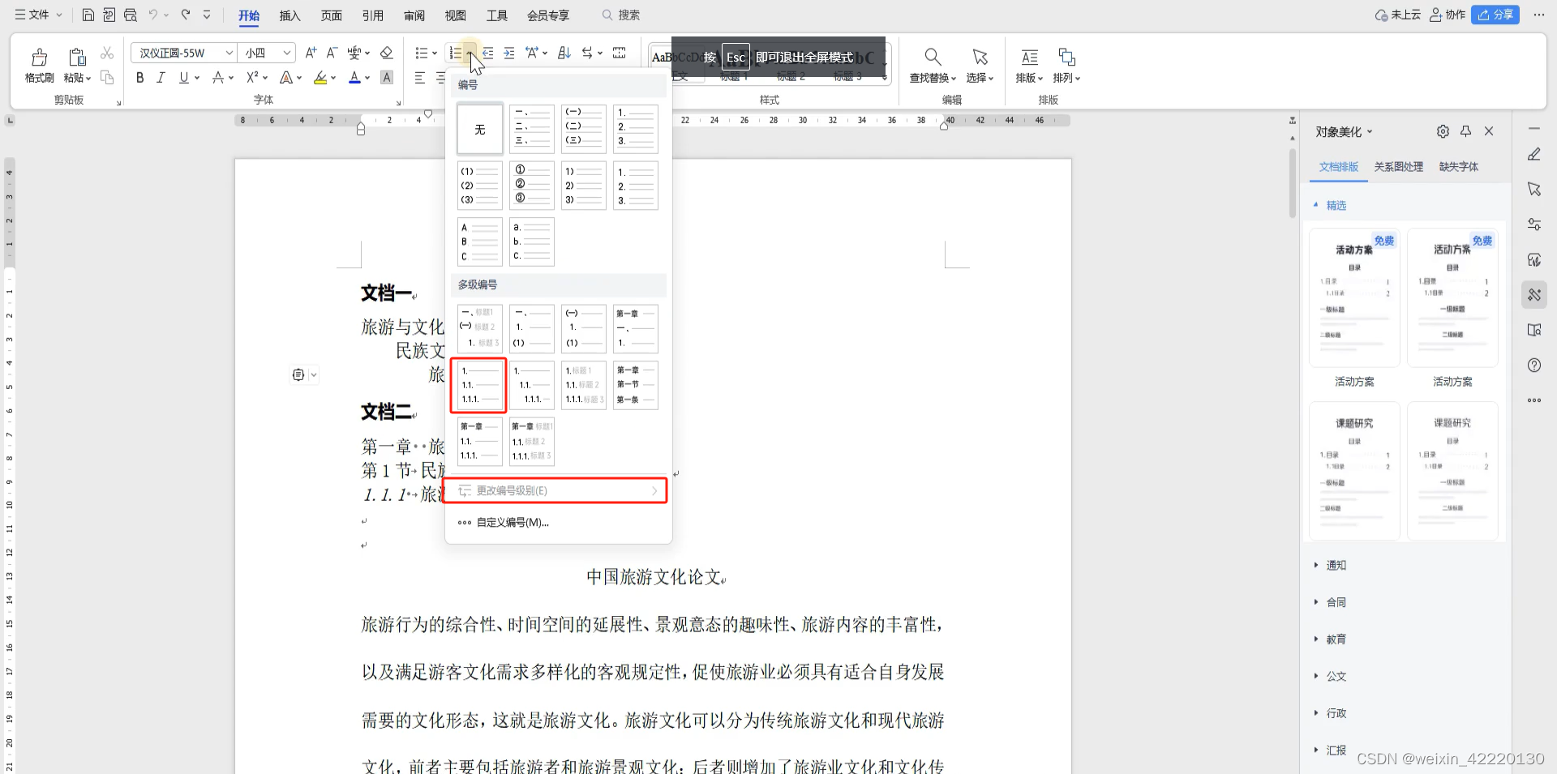Expand the underline style dropdown arrow
Viewport: 1557px width, 774px height.
pyautogui.click(x=197, y=78)
